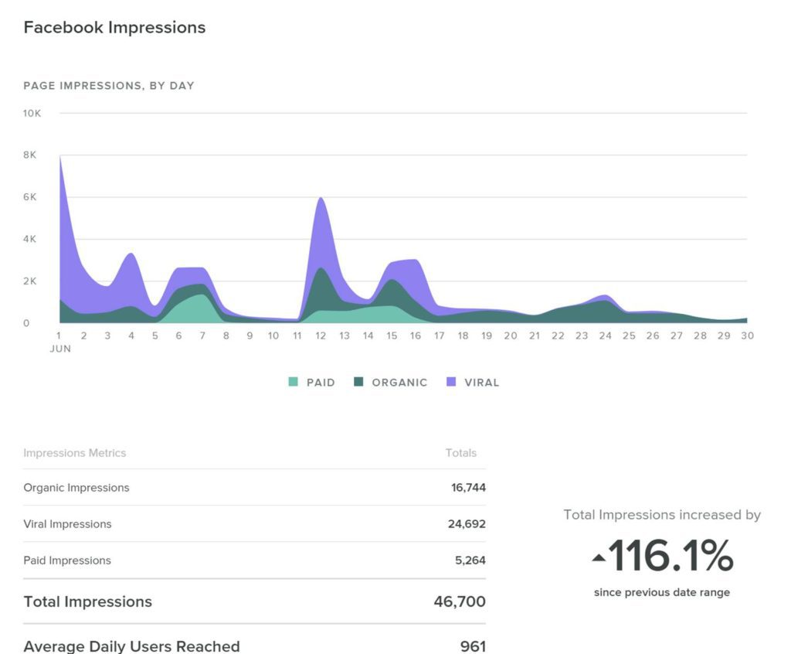
Task: Select the Organic Impressions row label
Action: click(x=76, y=487)
